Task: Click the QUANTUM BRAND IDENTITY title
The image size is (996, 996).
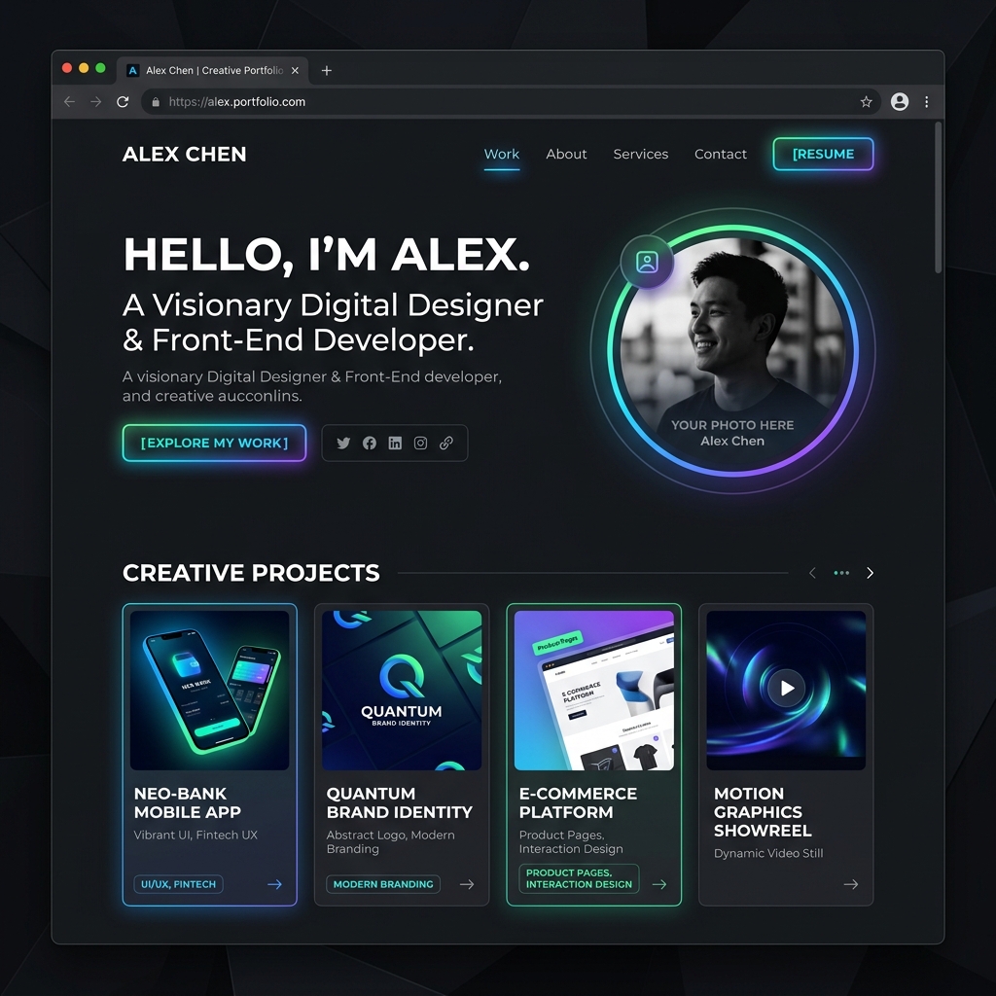Action: [x=400, y=802]
